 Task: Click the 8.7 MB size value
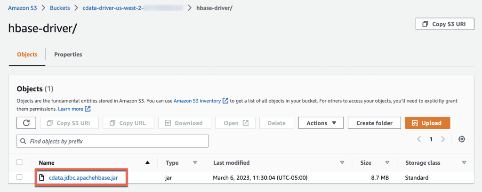(x=380, y=177)
